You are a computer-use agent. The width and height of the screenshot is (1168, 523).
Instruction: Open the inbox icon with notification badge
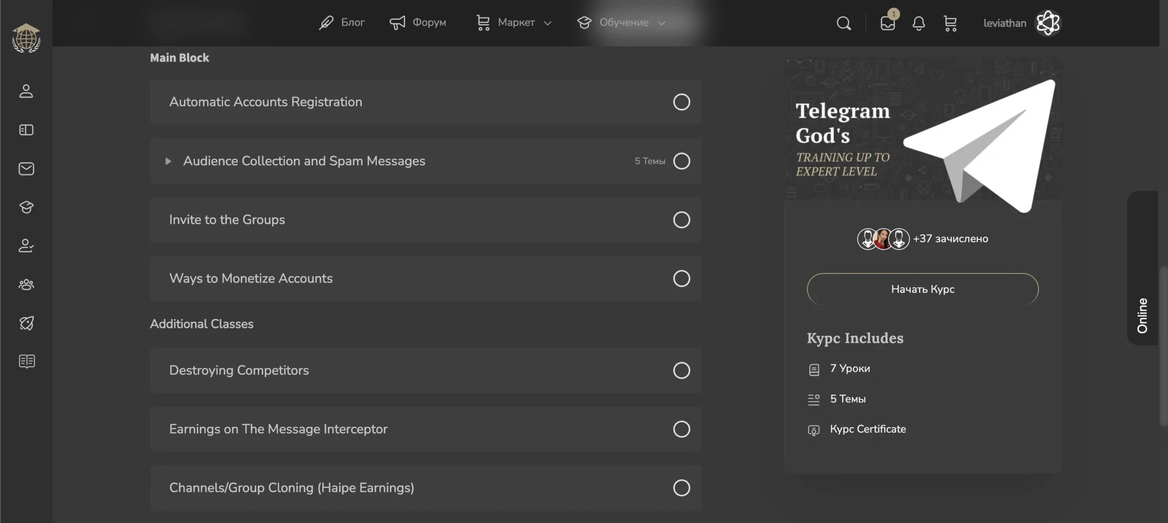(887, 24)
